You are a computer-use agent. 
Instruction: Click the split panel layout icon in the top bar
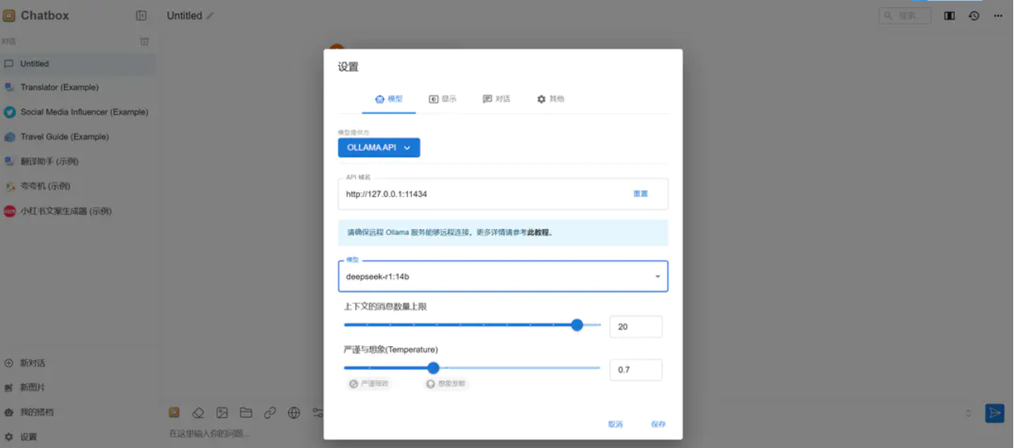[x=949, y=16]
